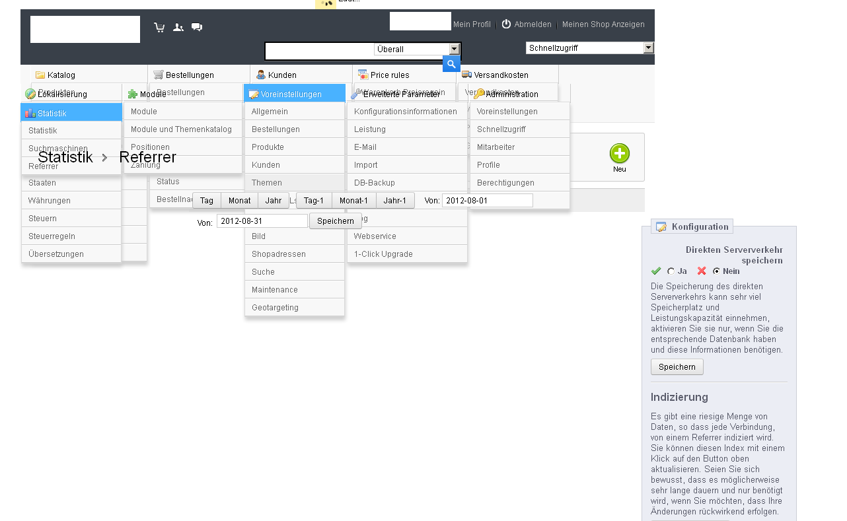The image size is (847, 521).
Task: Click the Konfiguration panel header icon
Action: click(x=661, y=226)
